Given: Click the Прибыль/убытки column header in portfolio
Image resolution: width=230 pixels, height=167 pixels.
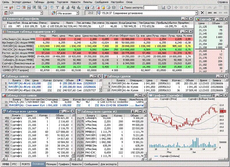Looking at the screenshot, I should click(167, 23).
